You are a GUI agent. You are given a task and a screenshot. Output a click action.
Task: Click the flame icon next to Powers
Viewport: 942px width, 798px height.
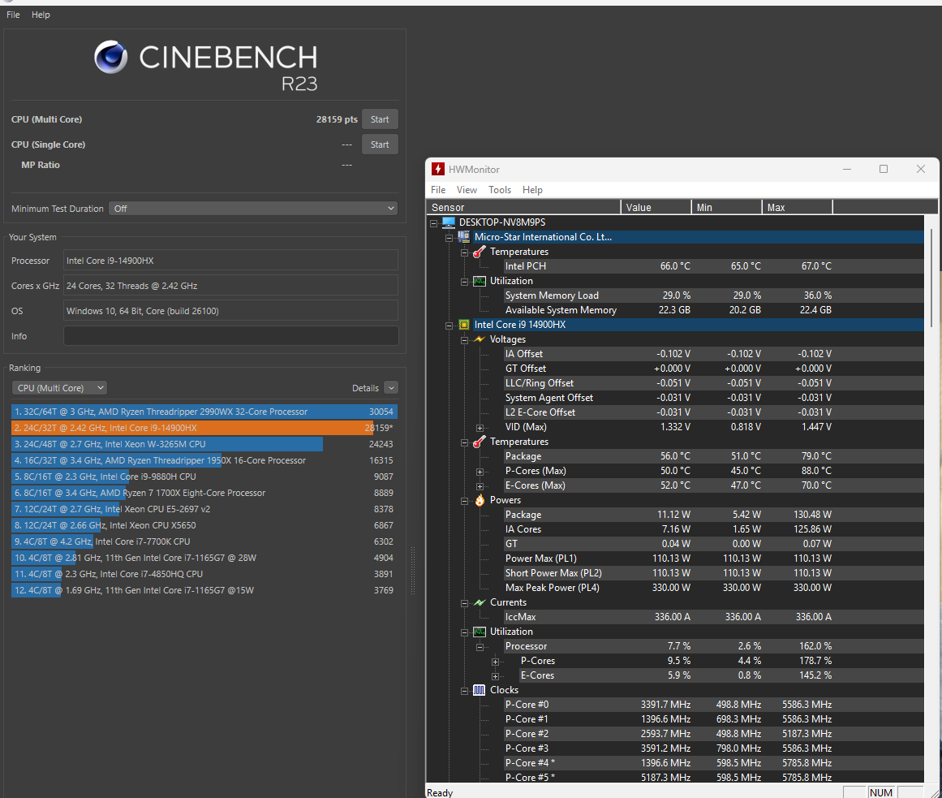[480, 500]
